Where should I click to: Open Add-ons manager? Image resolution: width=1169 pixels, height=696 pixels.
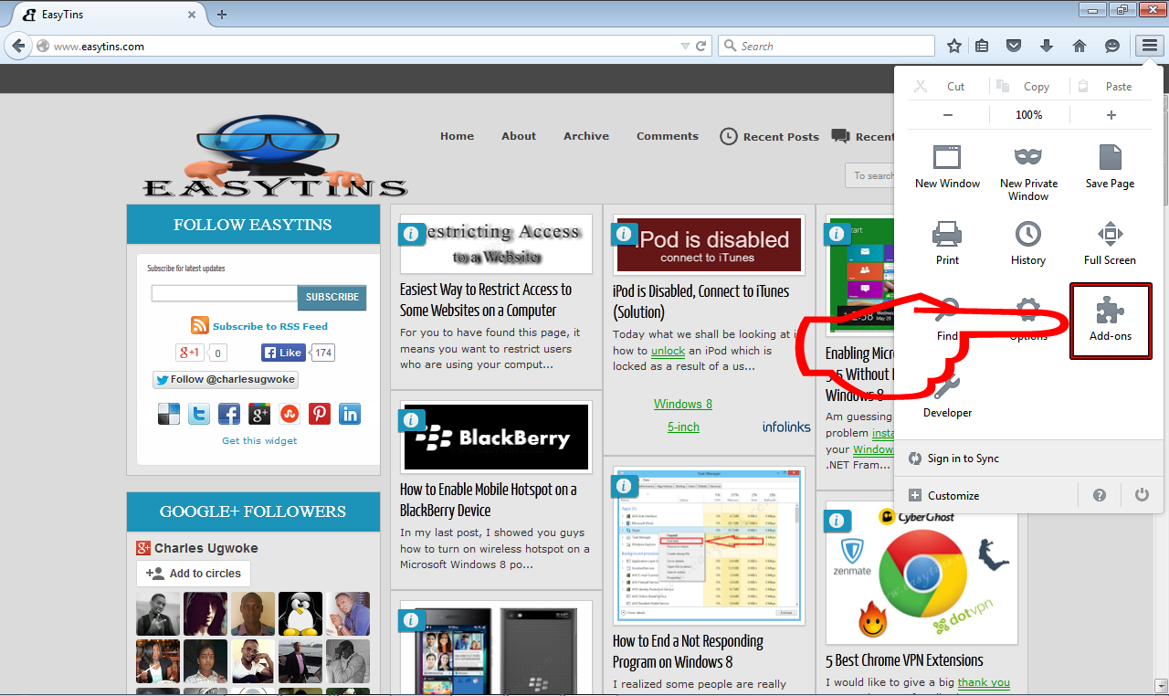click(x=1110, y=320)
